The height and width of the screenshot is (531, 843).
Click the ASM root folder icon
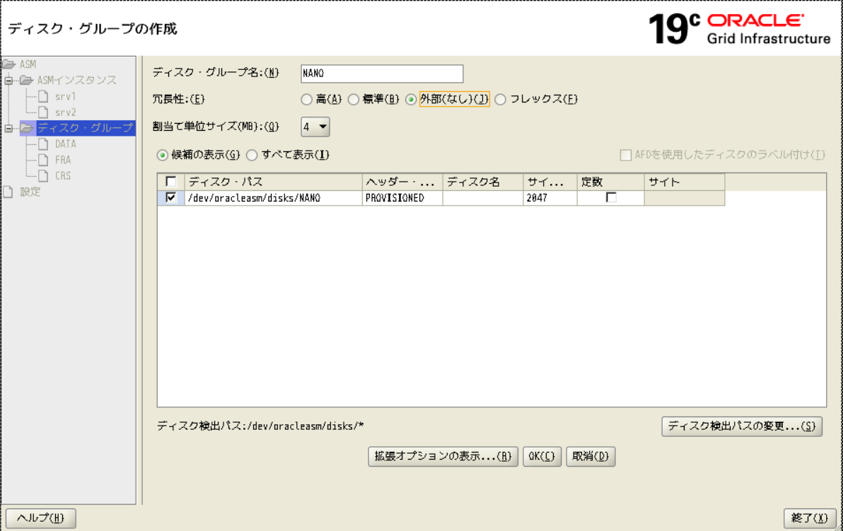click(8, 64)
